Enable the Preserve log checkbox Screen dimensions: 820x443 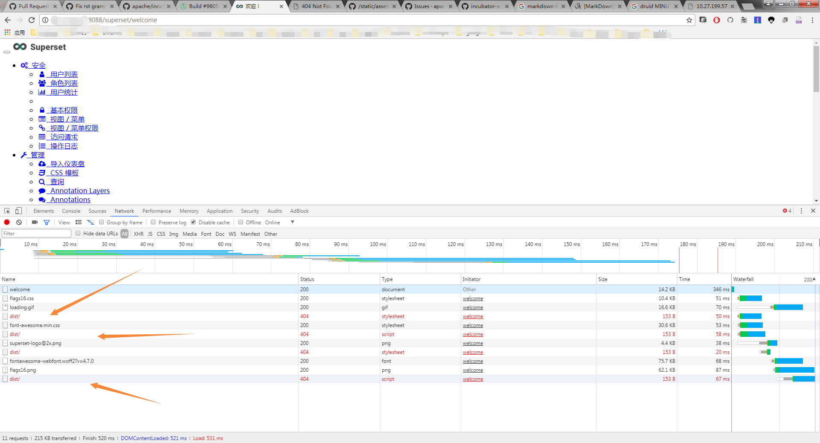coord(153,222)
